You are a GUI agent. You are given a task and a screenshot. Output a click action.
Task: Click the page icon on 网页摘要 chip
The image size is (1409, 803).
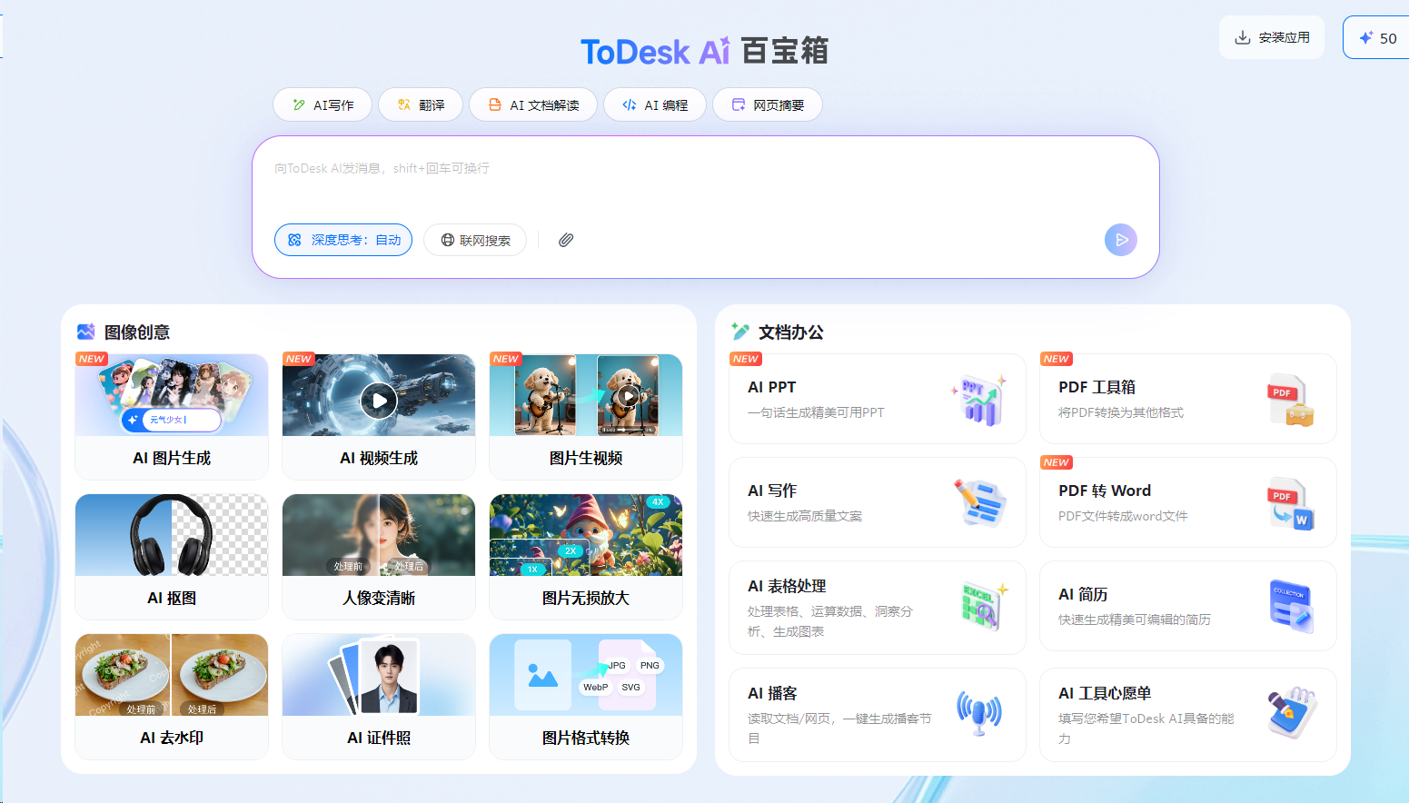(x=739, y=105)
